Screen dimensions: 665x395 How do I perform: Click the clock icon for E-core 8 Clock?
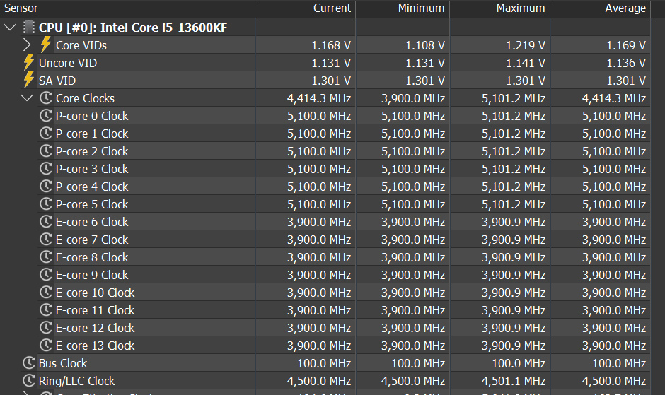click(x=46, y=257)
